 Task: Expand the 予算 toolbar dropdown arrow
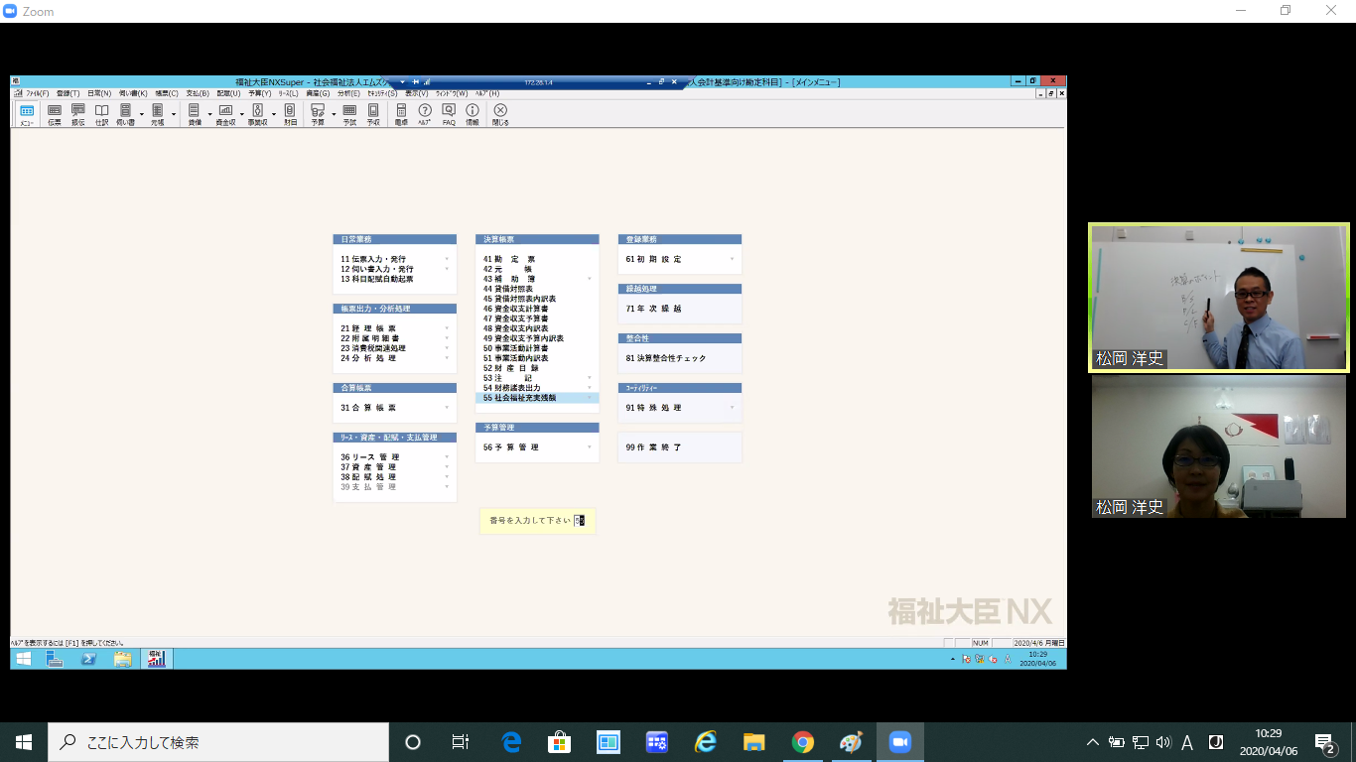333,114
